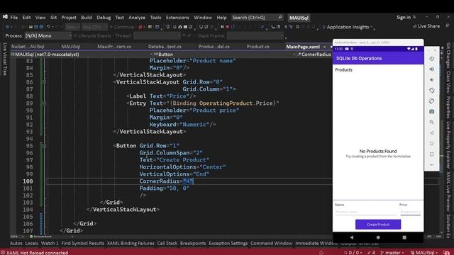The height and width of the screenshot is (255, 454).
Task: Switch to the Databa...text.cs tab
Action: click(x=165, y=46)
